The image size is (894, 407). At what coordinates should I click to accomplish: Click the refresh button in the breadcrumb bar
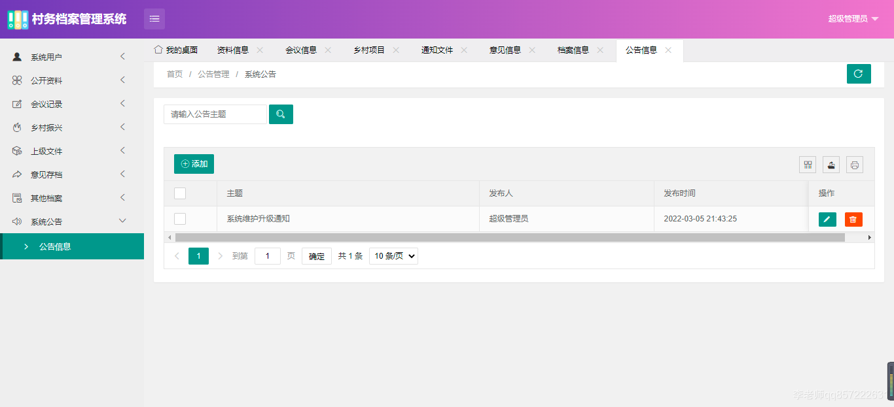tap(859, 74)
